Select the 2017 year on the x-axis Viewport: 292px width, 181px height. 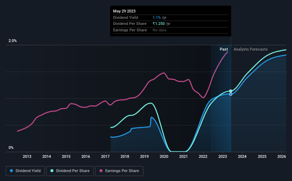tap(105, 156)
